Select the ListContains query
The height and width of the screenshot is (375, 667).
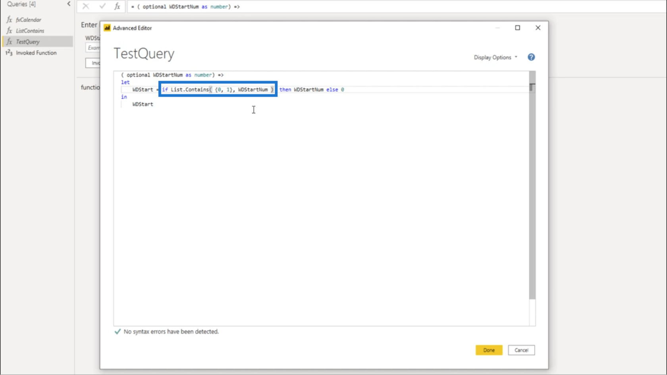pos(30,31)
